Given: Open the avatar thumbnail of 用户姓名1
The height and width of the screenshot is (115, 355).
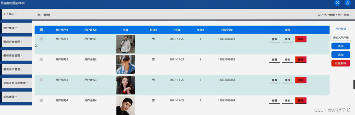Looking at the screenshot, I should pos(125,44).
